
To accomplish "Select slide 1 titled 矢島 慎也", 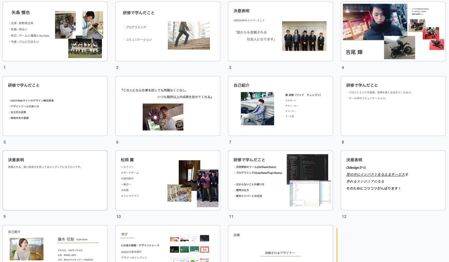I will 55,31.
